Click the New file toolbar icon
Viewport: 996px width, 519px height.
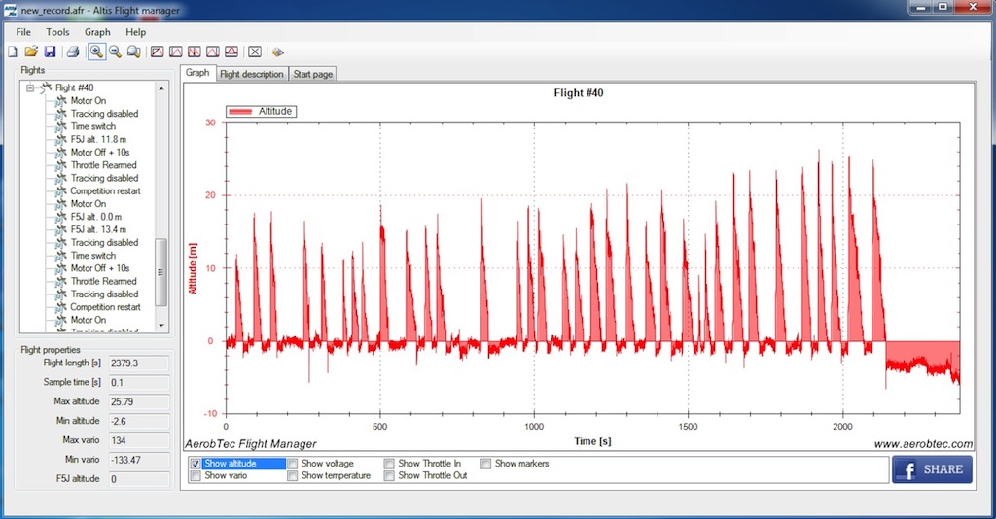pyautogui.click(x=13, y=52)
